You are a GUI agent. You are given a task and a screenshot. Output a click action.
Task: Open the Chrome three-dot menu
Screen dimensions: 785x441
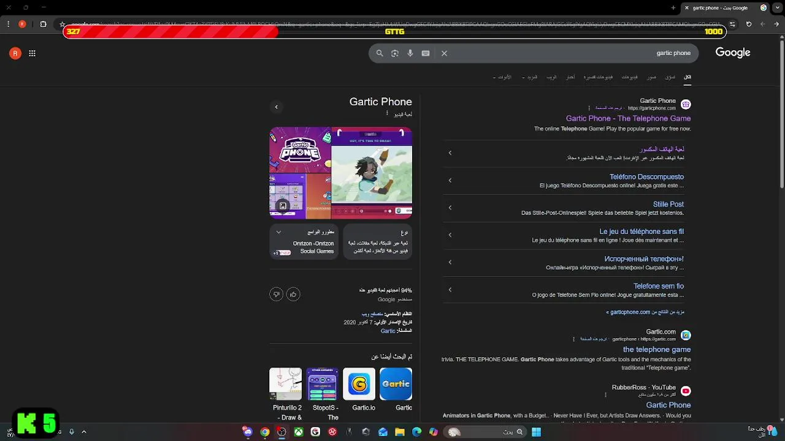(x=8, y=24)
